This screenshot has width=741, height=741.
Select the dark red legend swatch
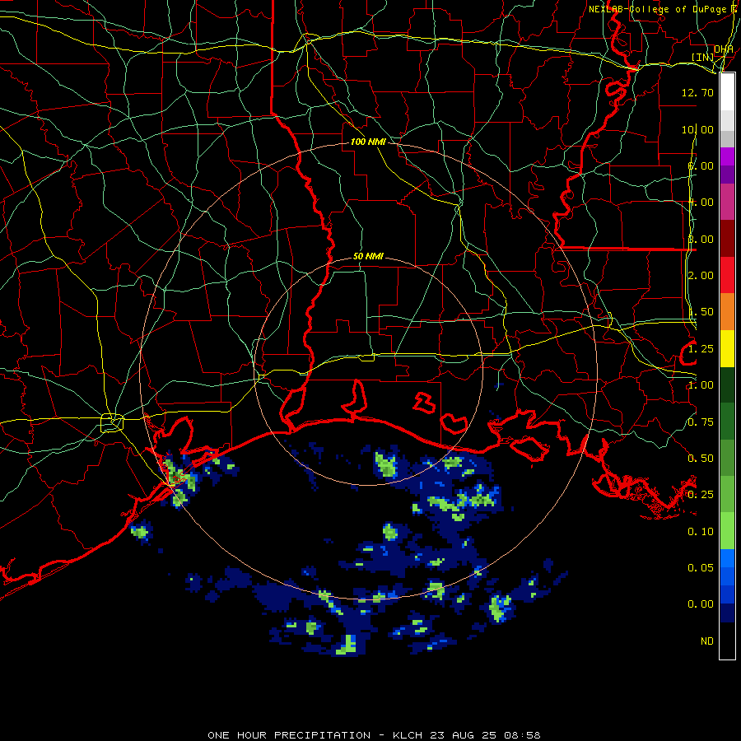727,239
